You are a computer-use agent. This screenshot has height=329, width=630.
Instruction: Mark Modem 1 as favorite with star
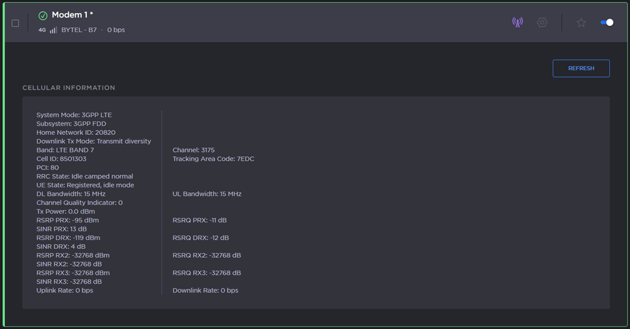coord(581,23)
